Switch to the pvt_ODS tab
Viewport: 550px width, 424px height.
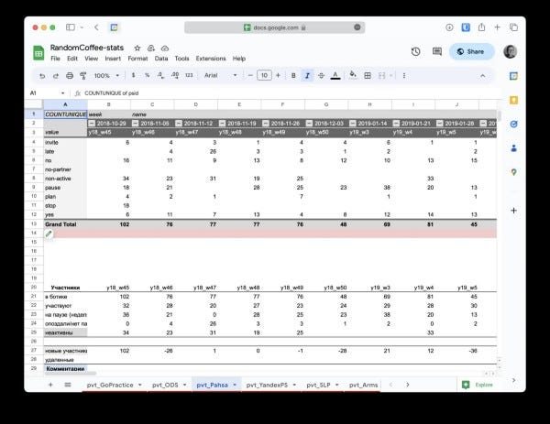pyautogui.click(x=165, y=386)
